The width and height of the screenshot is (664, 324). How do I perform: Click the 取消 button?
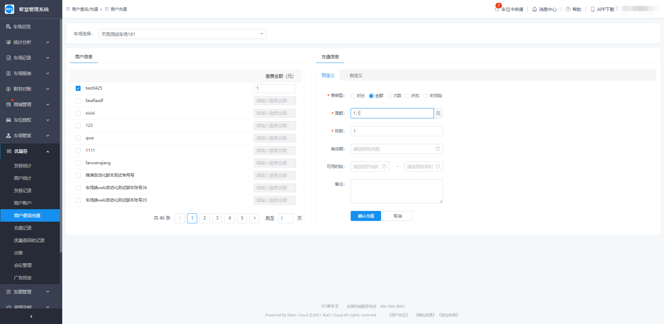(397, 216)
